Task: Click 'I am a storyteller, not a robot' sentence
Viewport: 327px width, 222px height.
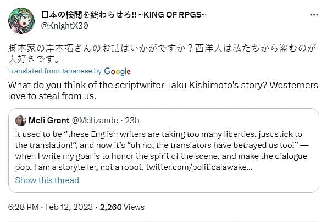Action: [x=80, y=167]
